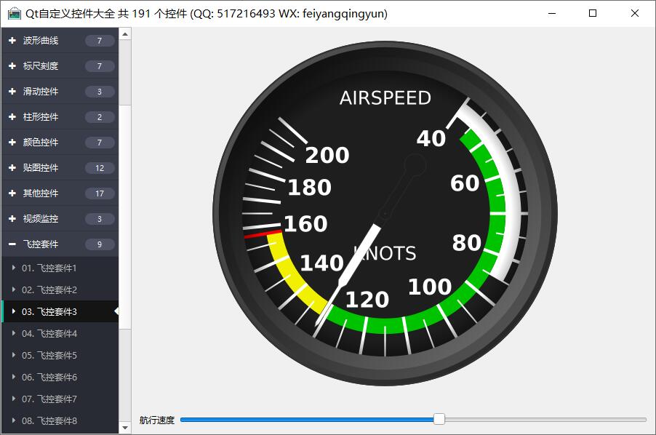The height and width of the screenshot is (435, 656).
Task: Click the plus icon beside 颜色控件
Action: [x=12, y=143]
